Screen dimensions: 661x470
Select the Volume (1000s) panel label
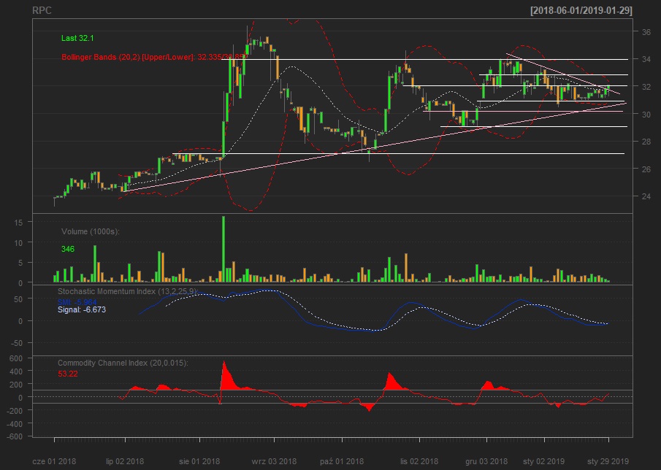click(91, 231)
